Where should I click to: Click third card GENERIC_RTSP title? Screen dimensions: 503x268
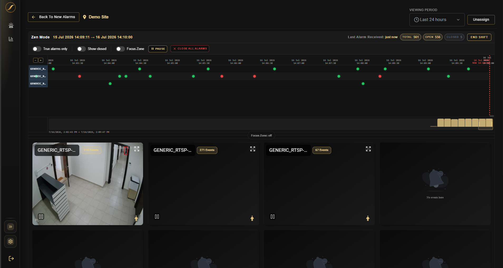288,150
